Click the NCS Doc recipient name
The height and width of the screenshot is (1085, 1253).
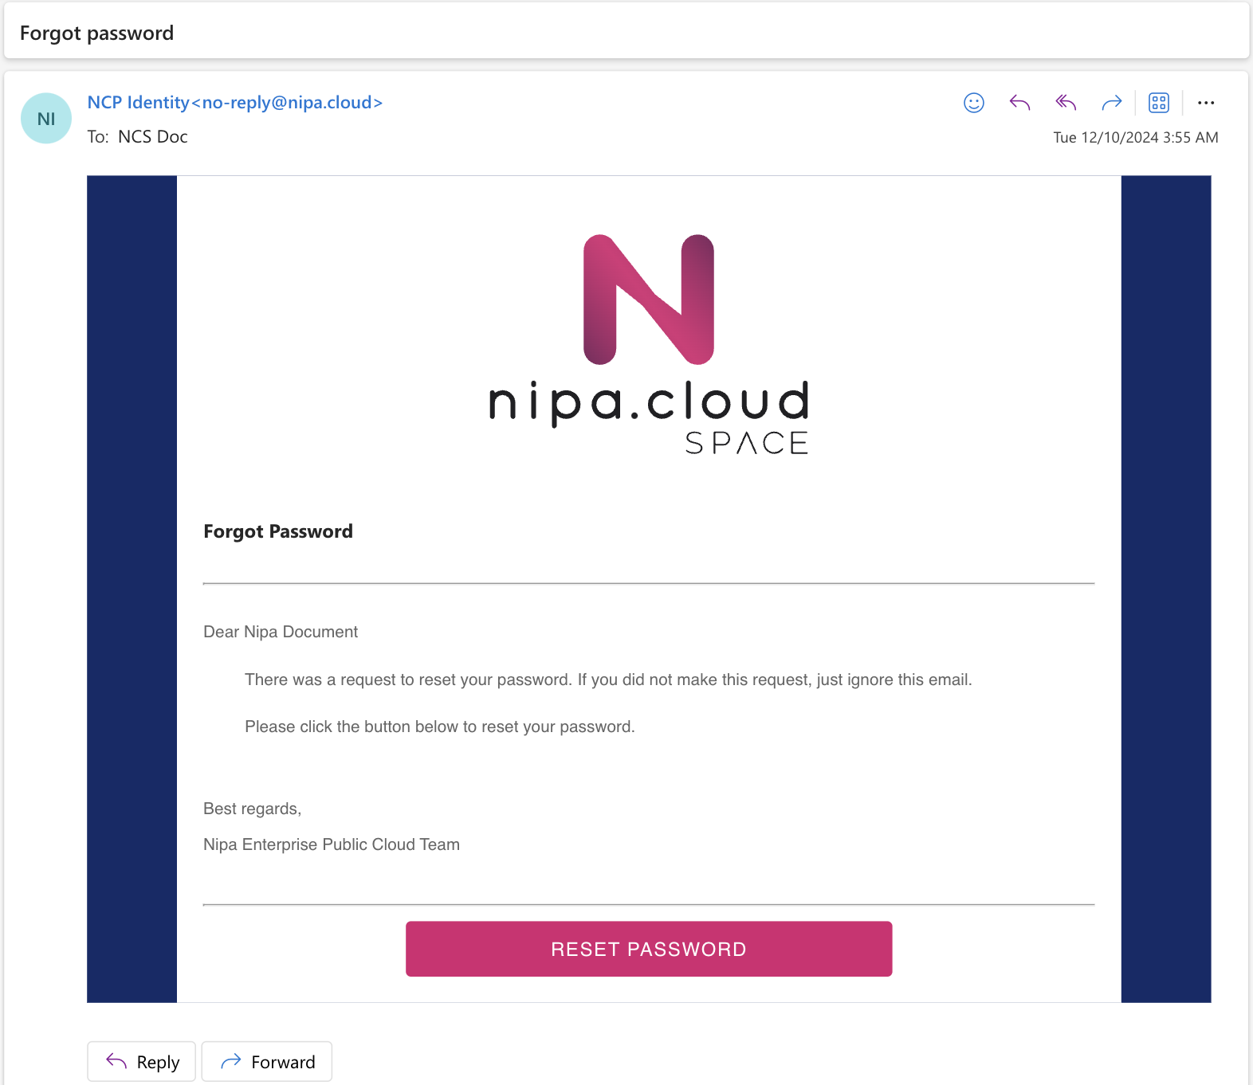tap(153, 137)
